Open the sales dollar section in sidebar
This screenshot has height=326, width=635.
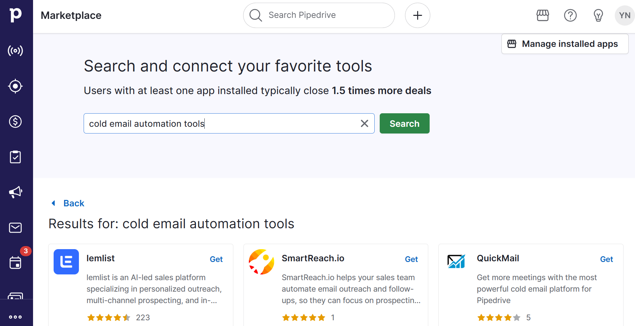tap(15, 122)
